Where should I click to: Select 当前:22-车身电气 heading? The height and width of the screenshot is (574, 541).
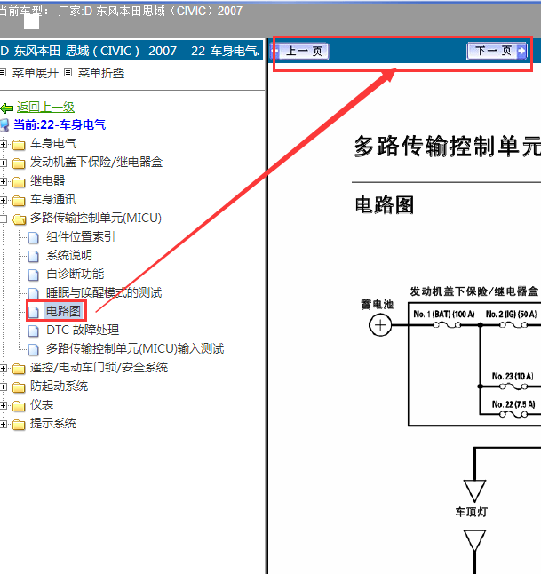tap(60, 124)
